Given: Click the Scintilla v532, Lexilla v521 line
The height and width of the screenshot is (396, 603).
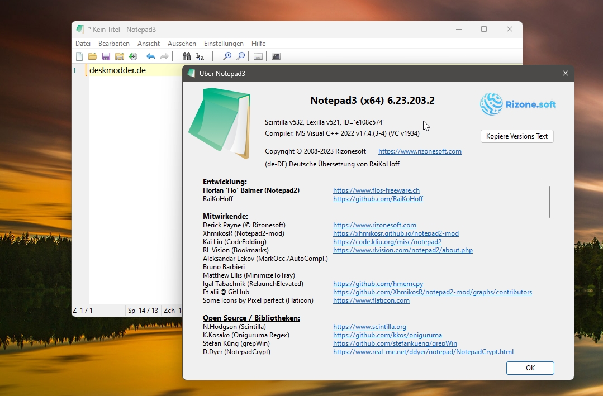Looking at the screenshot, I should 324,122.
